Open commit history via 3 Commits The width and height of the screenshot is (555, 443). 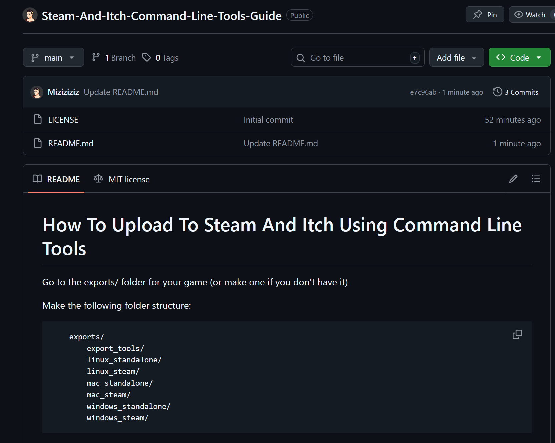[x=516, y=92]
